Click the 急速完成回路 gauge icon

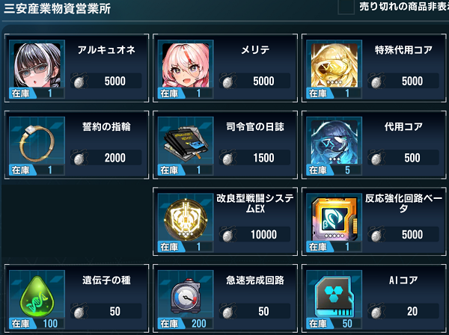click(x=186, y=296)
